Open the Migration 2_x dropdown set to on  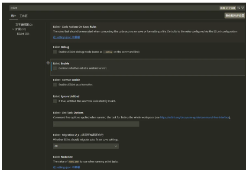pos(86,146)
